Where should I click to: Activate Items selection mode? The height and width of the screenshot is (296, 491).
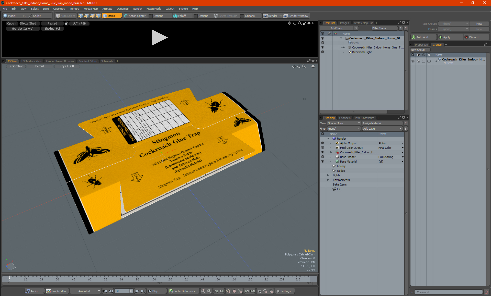(x=112, y=16)
